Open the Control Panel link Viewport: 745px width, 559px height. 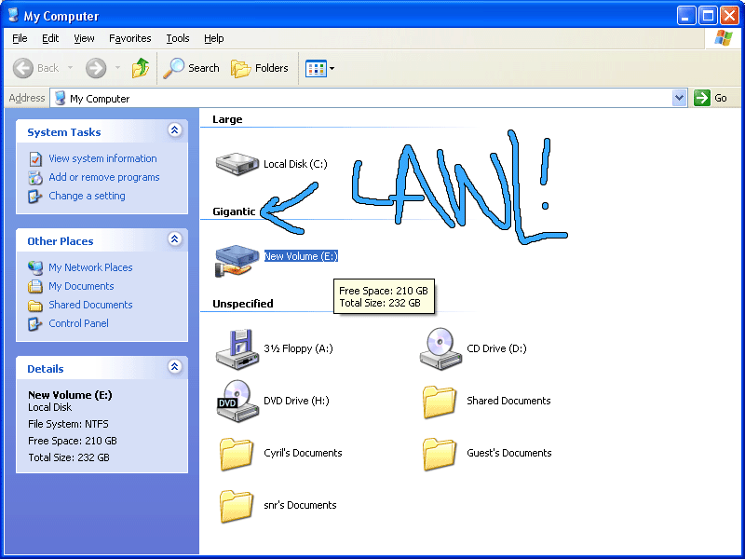(78, 323)
